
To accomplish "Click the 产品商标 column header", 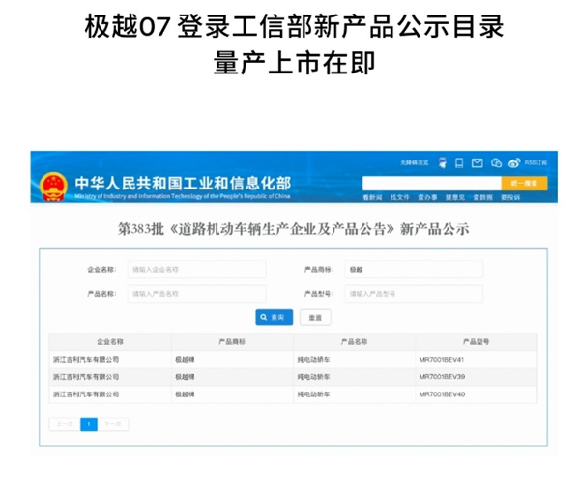I will [232, 342].
